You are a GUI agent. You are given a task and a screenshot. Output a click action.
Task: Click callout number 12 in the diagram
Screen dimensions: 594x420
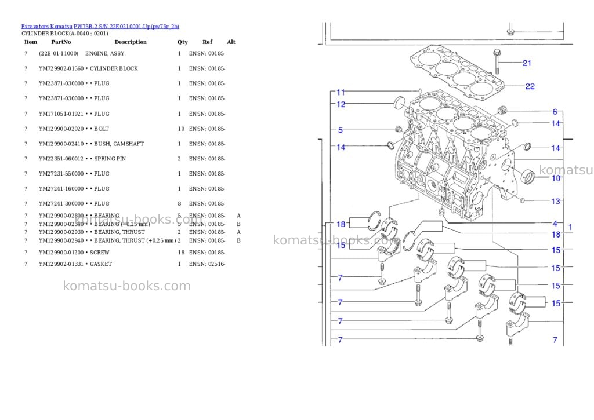(x=341, y=104)
